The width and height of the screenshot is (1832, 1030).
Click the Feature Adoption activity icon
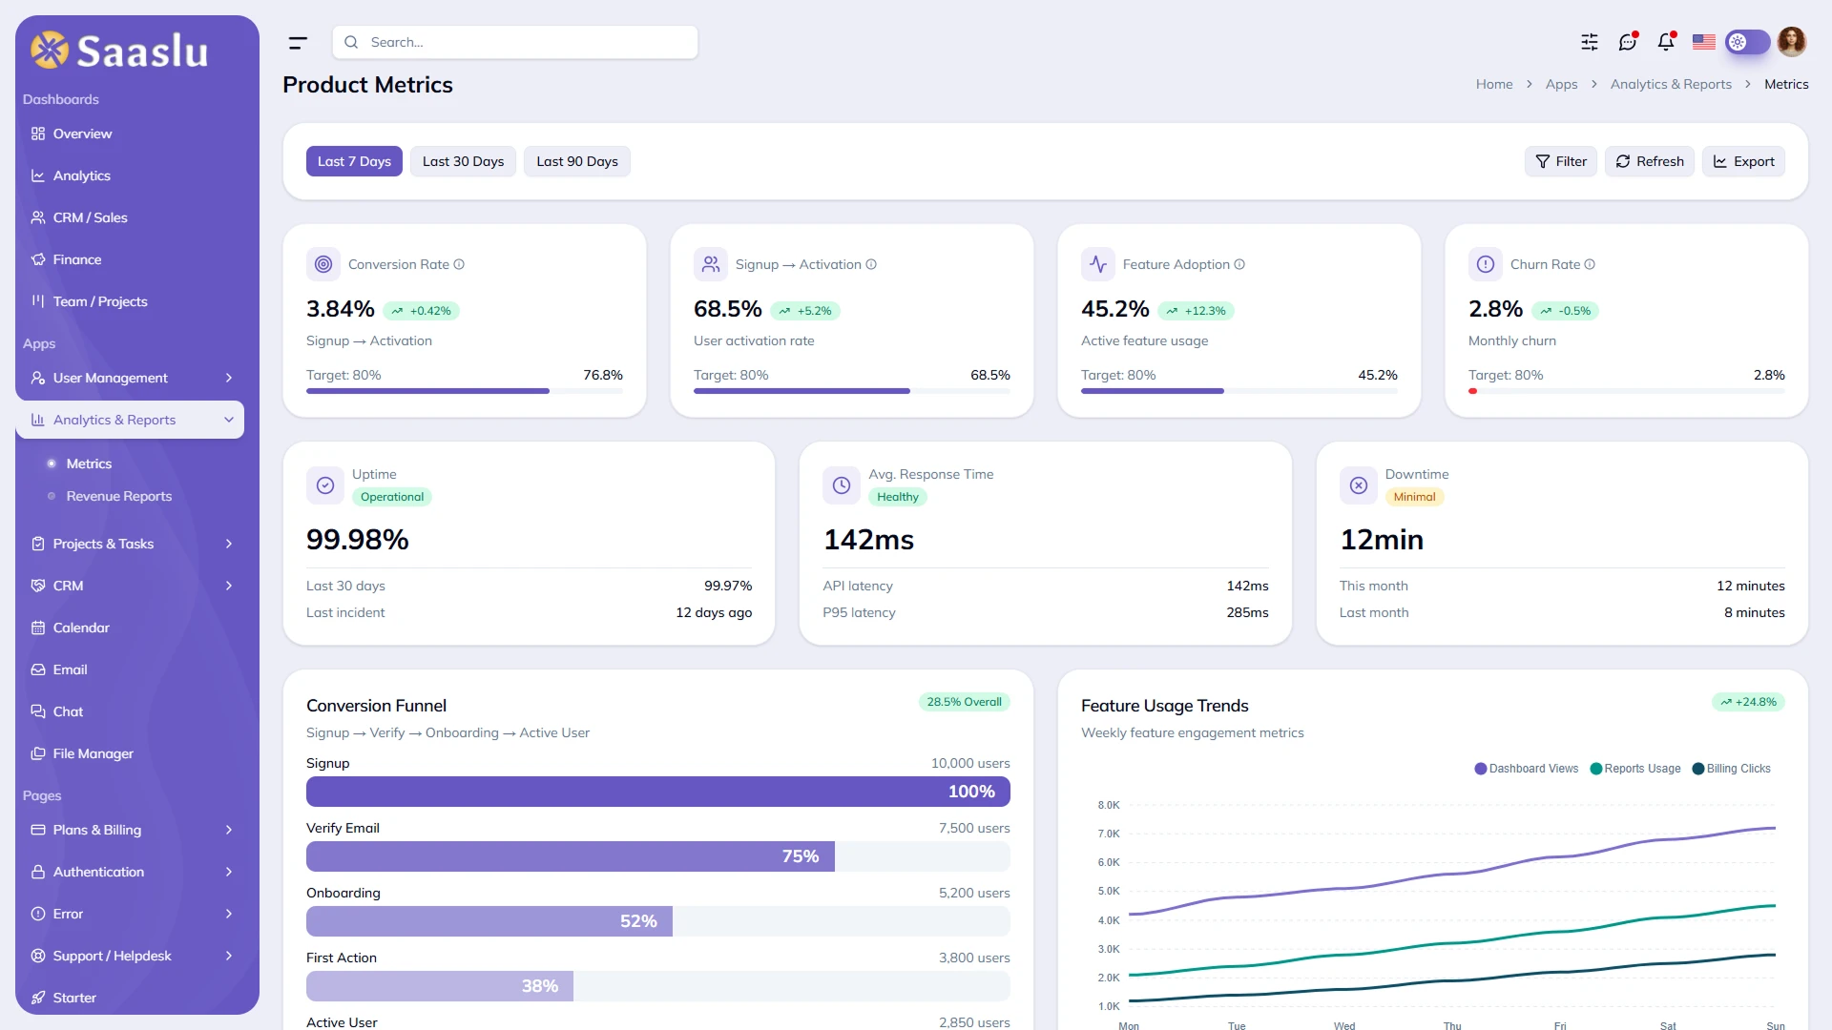pyautogui.click(x=1098, y=264)
